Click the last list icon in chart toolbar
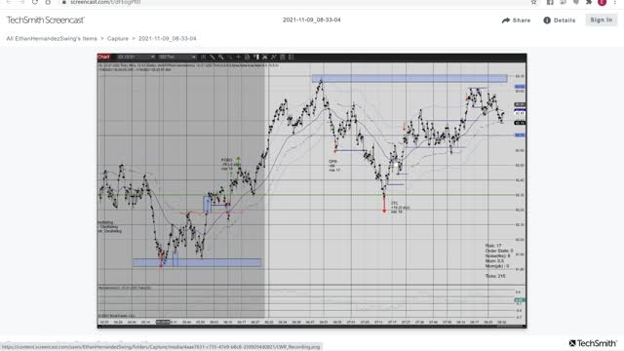Screen dimensions: 624x351 point(291,58)
